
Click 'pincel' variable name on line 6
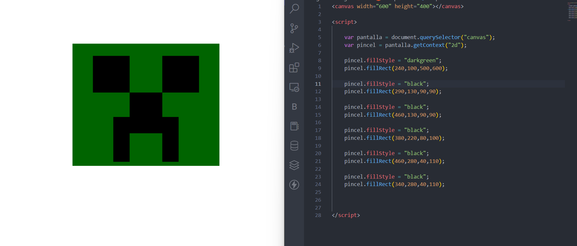tap(366, 45)
